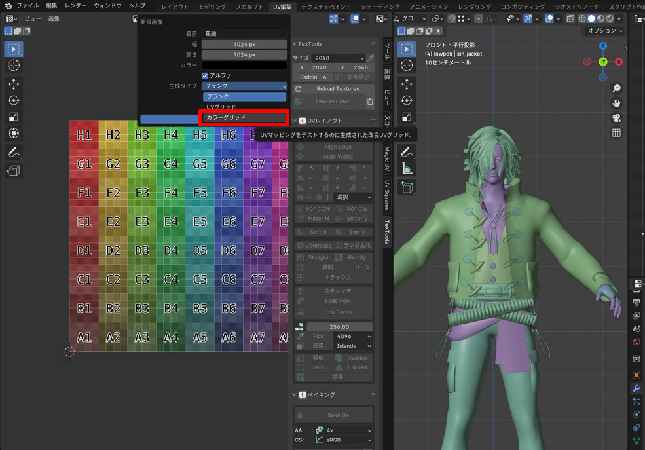This screenshot has width=645, height=450.
Task: Select the 3D cursor tool in viewport toolbar
Action: pyautogui.click(x=407, y=66)
